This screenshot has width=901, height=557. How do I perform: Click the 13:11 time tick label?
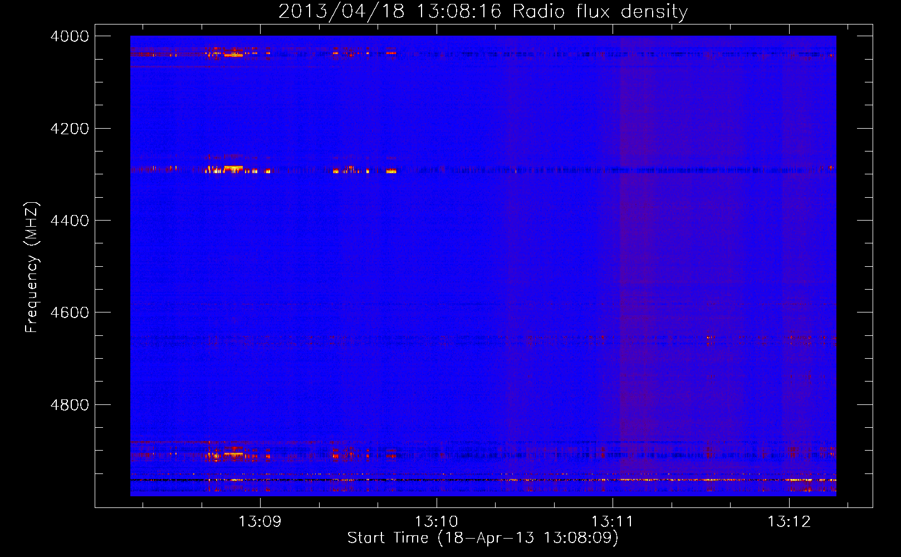click(613, 522)
